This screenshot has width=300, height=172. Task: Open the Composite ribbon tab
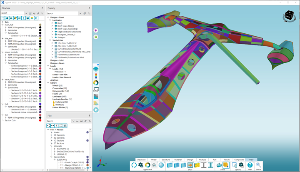(239, 160)
